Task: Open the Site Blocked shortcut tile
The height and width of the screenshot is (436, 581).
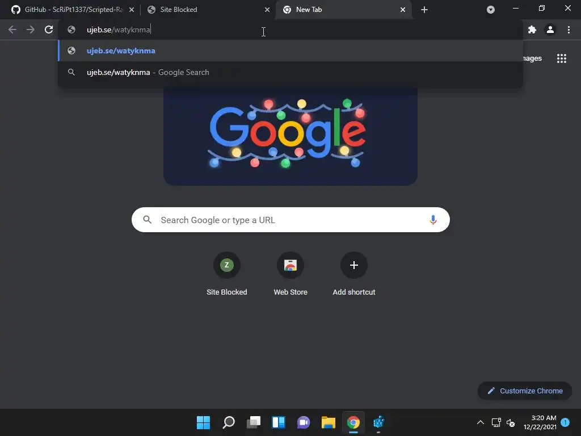Action: (x=227, y=274)
